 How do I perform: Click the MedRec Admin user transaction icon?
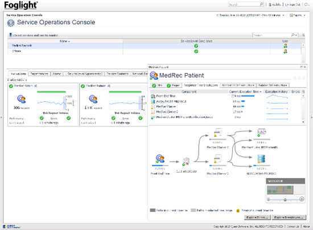pos(22,99)
